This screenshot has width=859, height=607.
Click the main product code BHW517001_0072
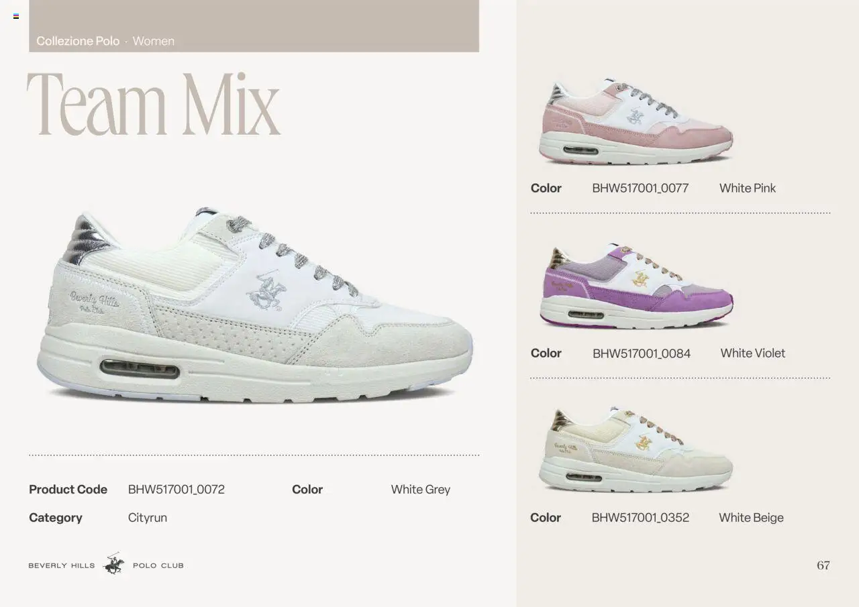(x=176, y=490)
